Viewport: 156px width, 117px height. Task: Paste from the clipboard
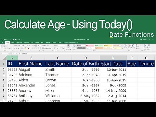(2, 46)
